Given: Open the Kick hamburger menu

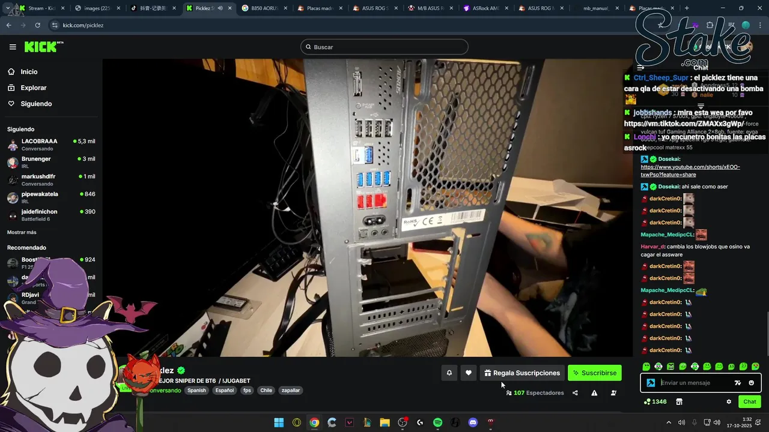Looking at the screenshot, I should point(13,47).
